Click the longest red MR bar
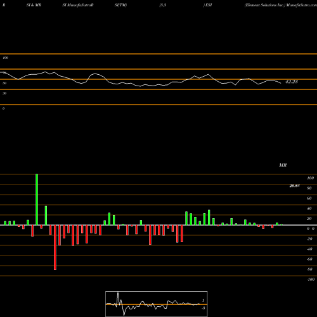 click(x=55, y=247)
